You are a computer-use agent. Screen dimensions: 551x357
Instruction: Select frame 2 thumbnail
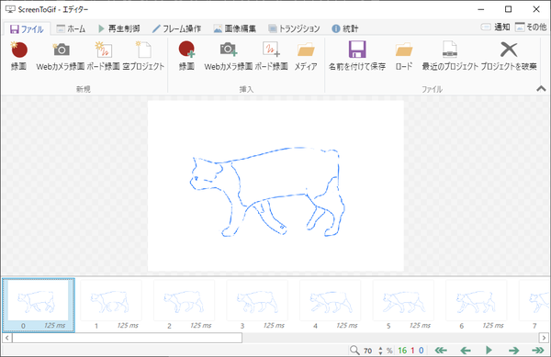click(x=185, y=305)
